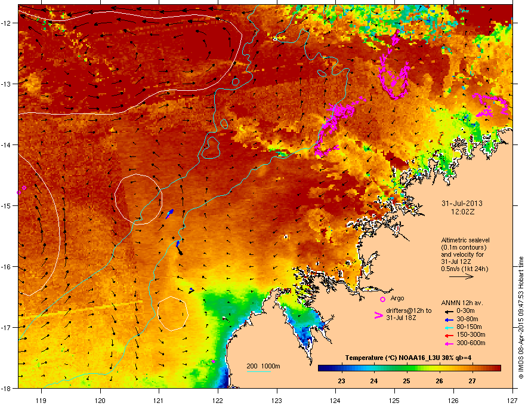Click the latitude axis label -14
The image size is (525, 406).
pos(6,144)
